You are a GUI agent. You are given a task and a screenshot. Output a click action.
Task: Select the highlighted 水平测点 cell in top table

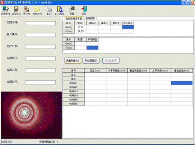pos(128,27)
